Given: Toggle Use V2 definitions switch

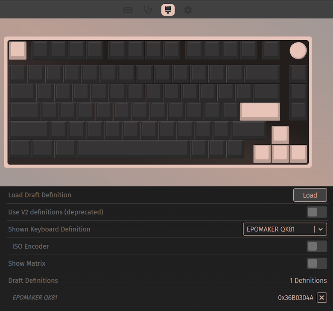Looking at the screenshot, I should (x=317, y=212).
